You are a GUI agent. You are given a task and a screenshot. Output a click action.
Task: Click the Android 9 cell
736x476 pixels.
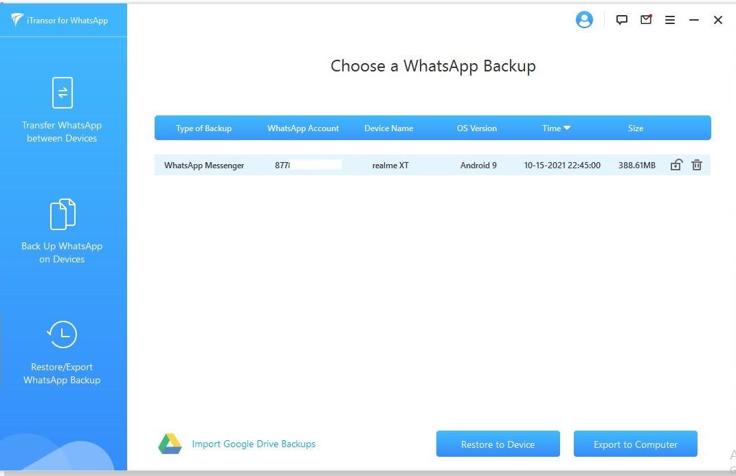click(478, 165)
